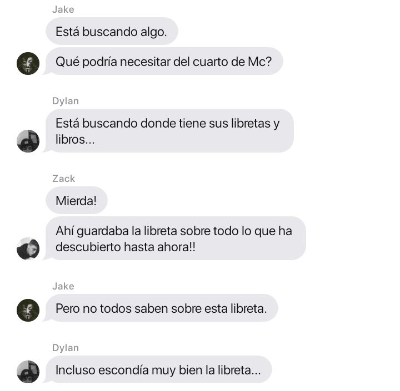Tap the last 'Dylan' sender name label
The image size is (400, 391).
point(66,348)
